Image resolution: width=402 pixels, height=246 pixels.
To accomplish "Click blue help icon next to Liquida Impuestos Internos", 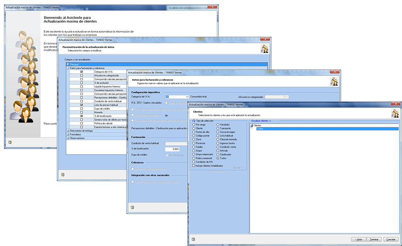I will pos(167,115).
